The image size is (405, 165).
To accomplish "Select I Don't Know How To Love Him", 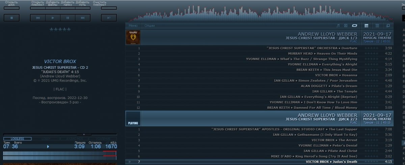I will (x=259, y=102).
